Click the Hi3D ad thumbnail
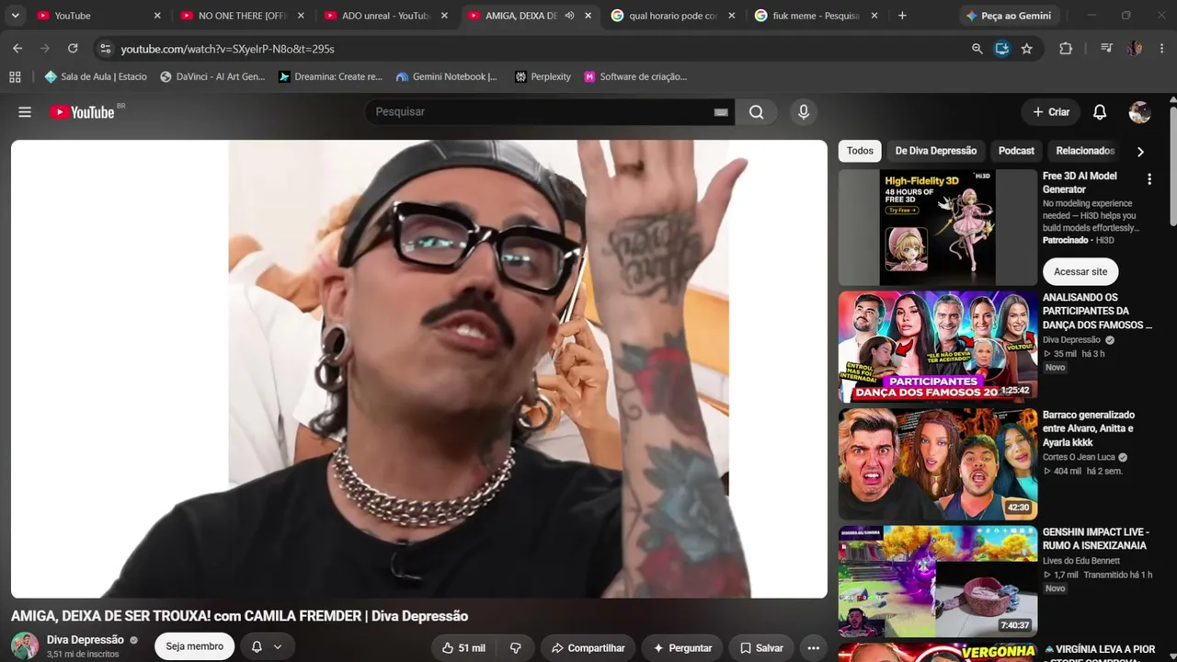The width and height of the screenshot is (1177, 662). (x=938, y=227)
